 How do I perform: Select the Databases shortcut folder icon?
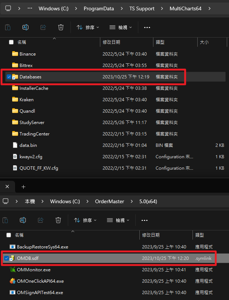click(x=15, y=77)
